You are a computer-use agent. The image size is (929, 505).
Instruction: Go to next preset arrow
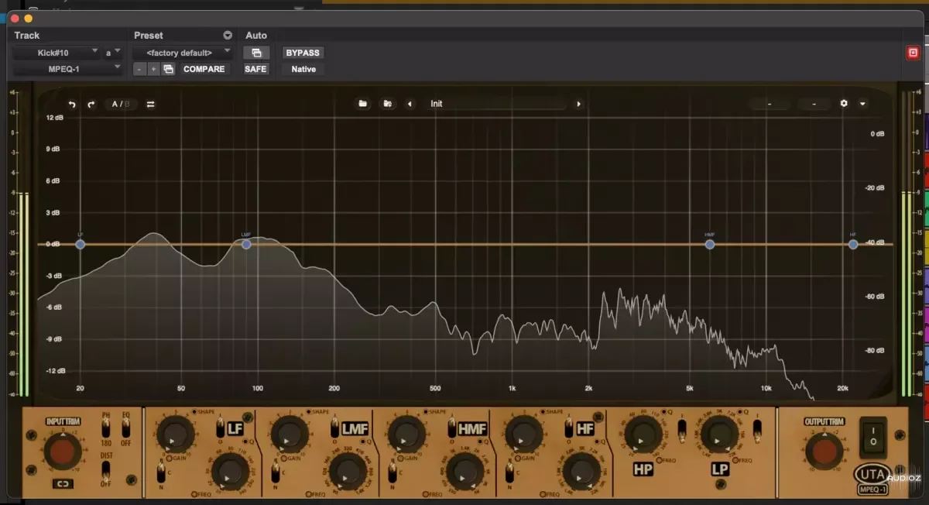tap(578, 104)
